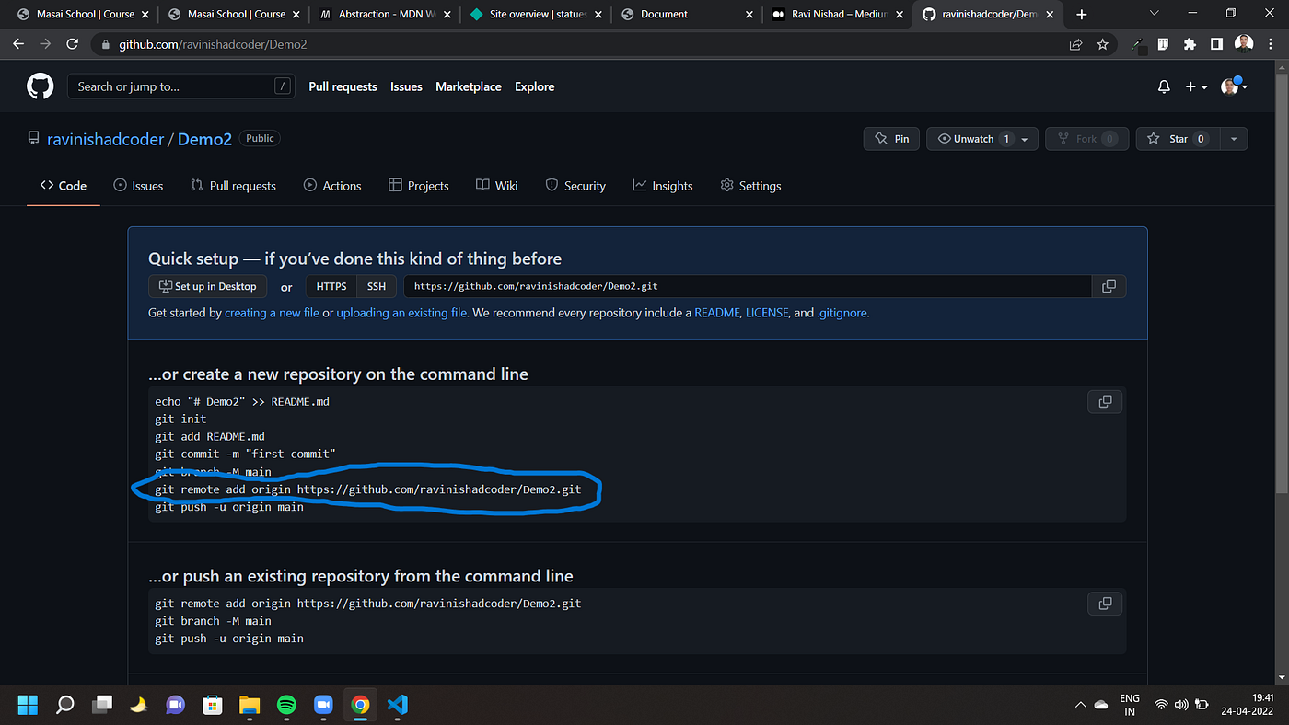Open the ravinishadcoder owner link
1289x725 pixels.
click(106, 139)
